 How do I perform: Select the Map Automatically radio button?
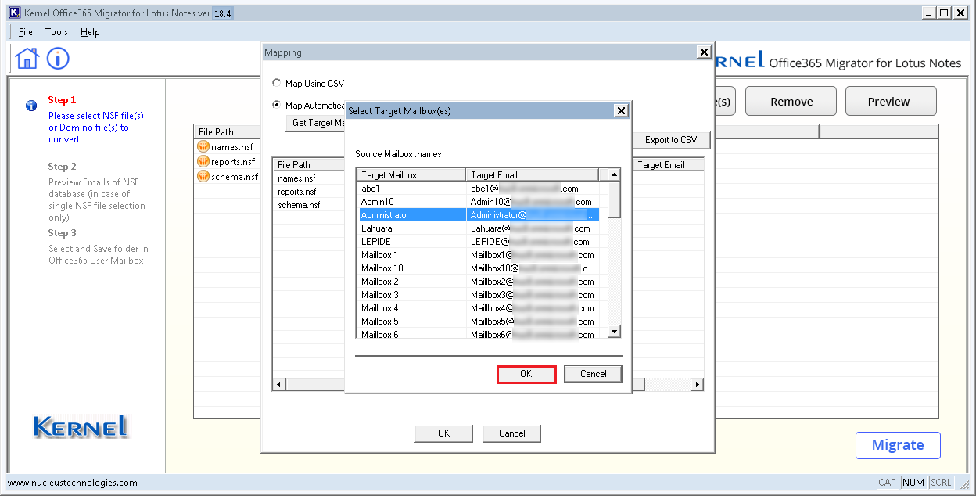pos(276,105)
